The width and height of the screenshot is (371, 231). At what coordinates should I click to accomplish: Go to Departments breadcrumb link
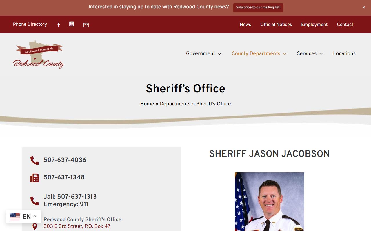(175, 104)
